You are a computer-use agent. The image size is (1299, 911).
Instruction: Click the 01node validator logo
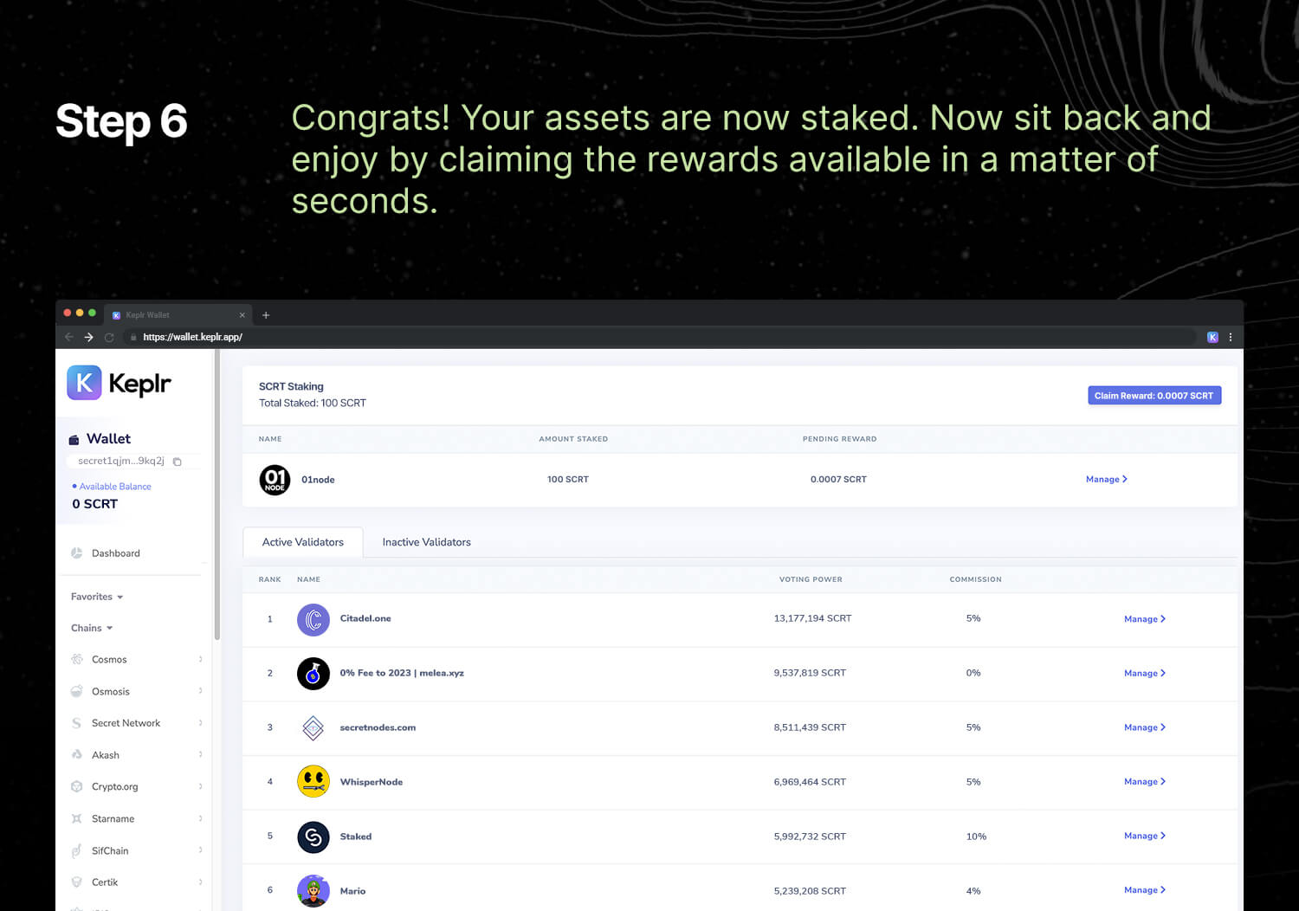(x=275, y=479)
